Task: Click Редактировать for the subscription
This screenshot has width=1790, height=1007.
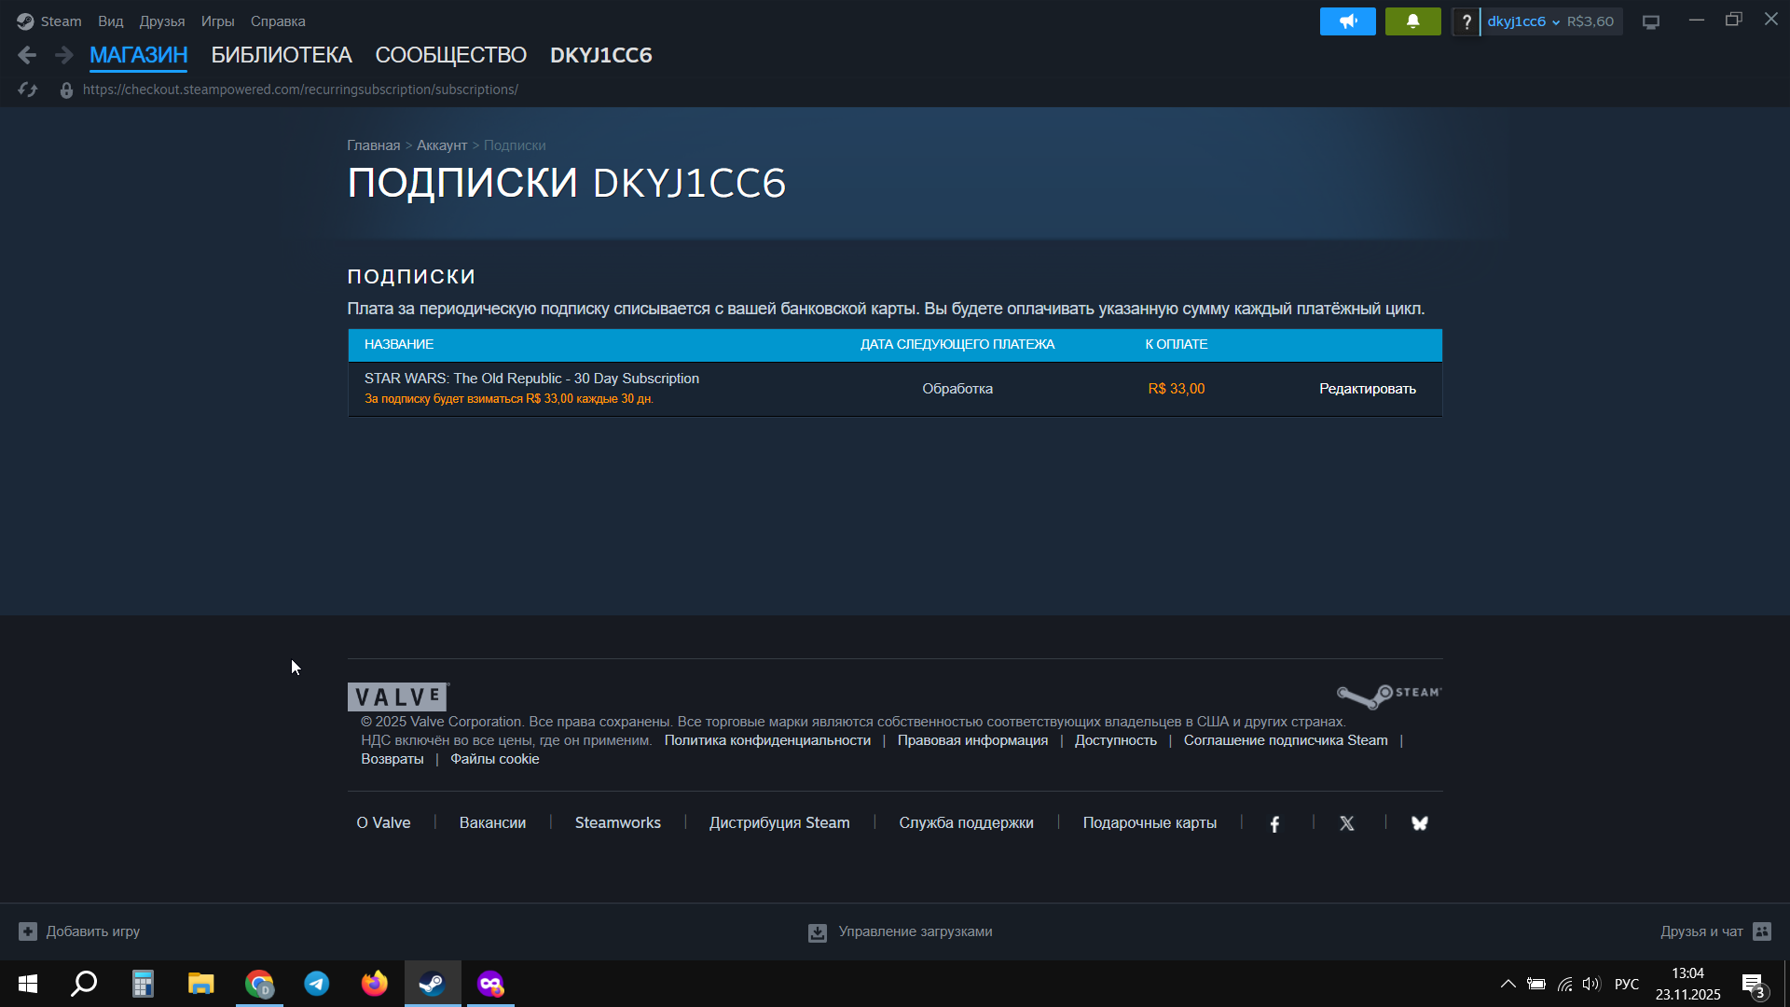Action: coord(1367,389)
